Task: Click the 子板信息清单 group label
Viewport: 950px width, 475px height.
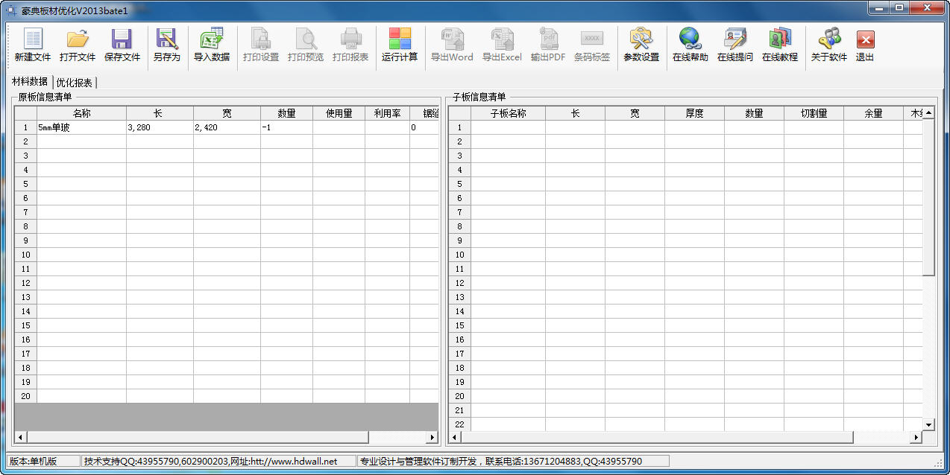Action: pyautogui.click(x=479, y=97)
